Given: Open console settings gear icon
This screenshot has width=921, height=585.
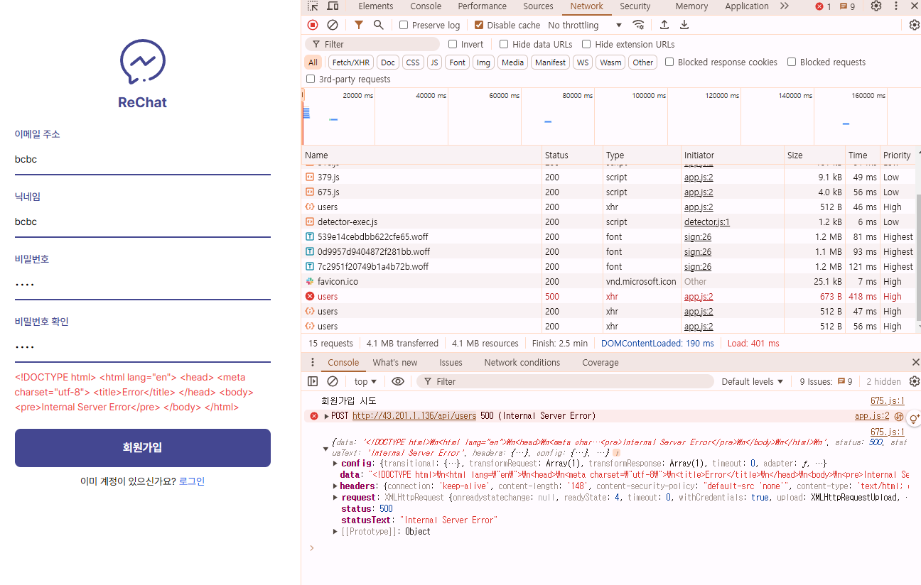Looking at the screenshot, I should (915, 381).
